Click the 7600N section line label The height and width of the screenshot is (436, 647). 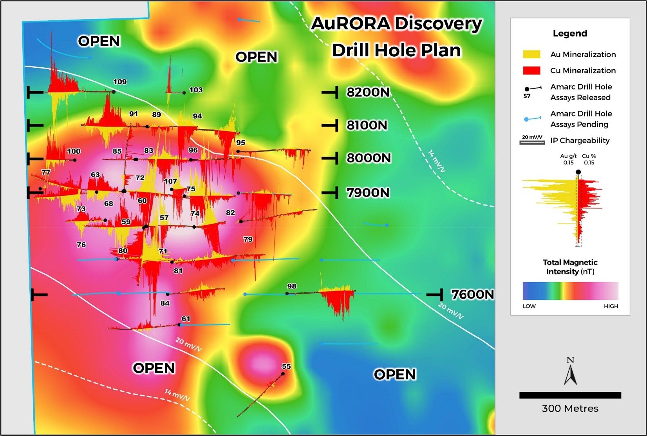(472, 294)
